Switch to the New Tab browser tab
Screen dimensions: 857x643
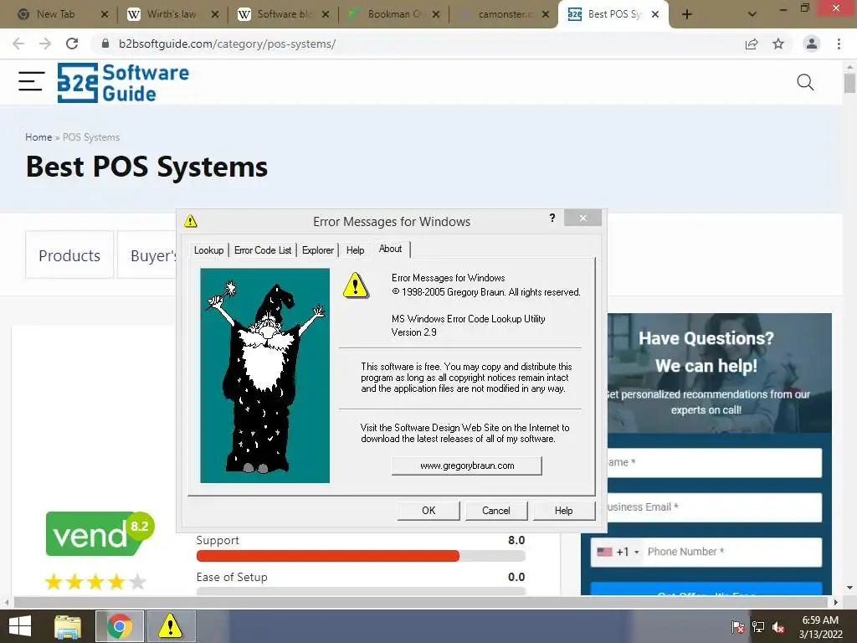[54, 14]
